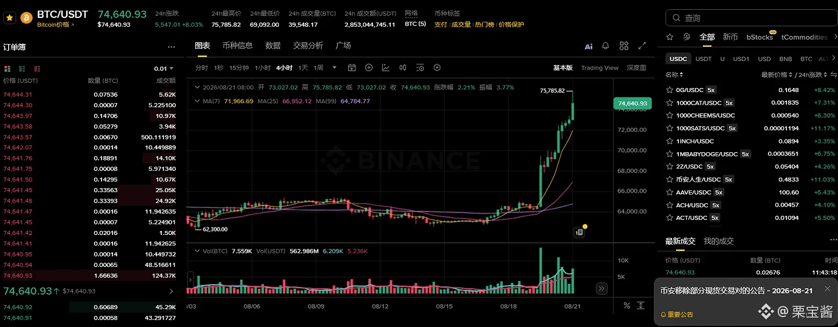Image resolution: width=838 pixels, height=327 pixels.
Task: Sort market list by 最新价格
Action: click(x=776, y=75)
